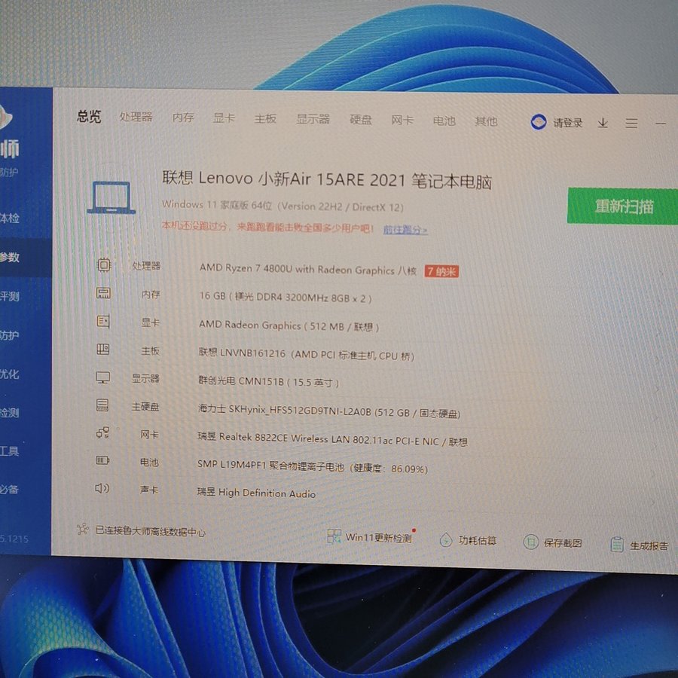Click the 处理器 label in the specs list
This screenshot has width=678, height=678.
click(146, 265)
